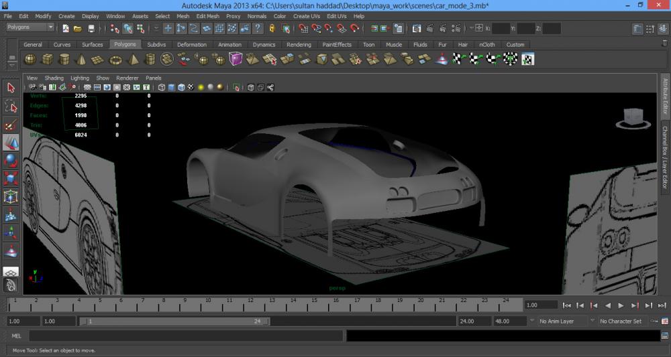Click the Open Scene folder icon
Screen dimensions: 671x357
coord(78,29)
